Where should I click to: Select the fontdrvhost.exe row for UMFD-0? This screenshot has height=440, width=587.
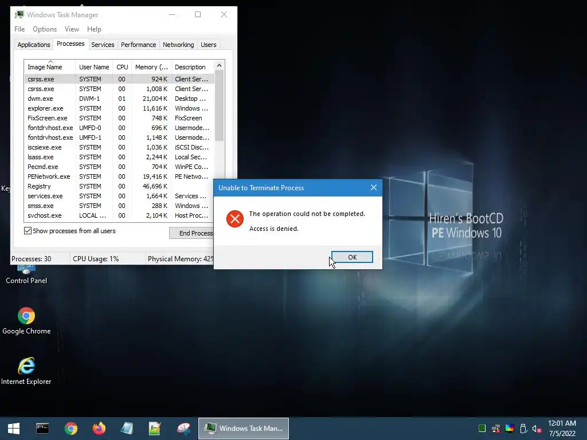click(119, 128)
